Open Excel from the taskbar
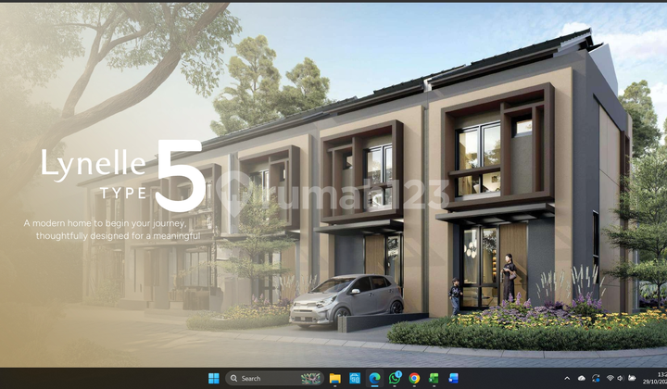The width and height of the screenshot is (667, 389). [434, 378]
